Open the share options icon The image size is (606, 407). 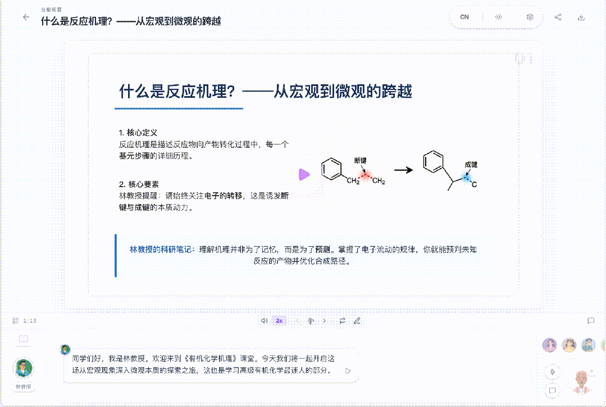558,17
